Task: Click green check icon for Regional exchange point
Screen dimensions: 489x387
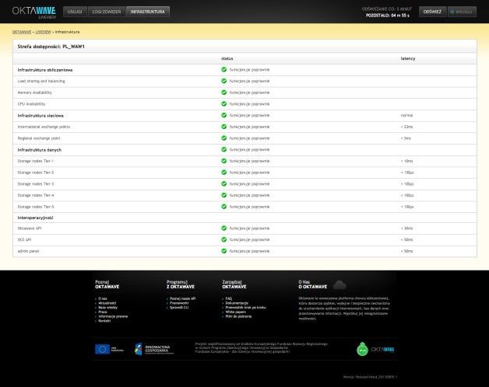Action: (224, 138)
